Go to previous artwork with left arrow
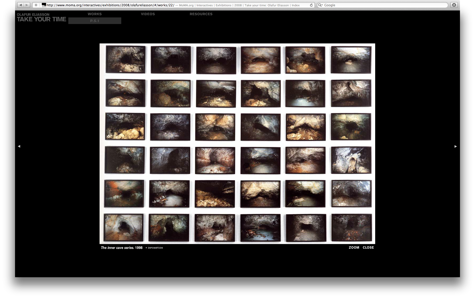Image resolution: width=475 pixels, height=298 pixels. (x=19, y=146)
